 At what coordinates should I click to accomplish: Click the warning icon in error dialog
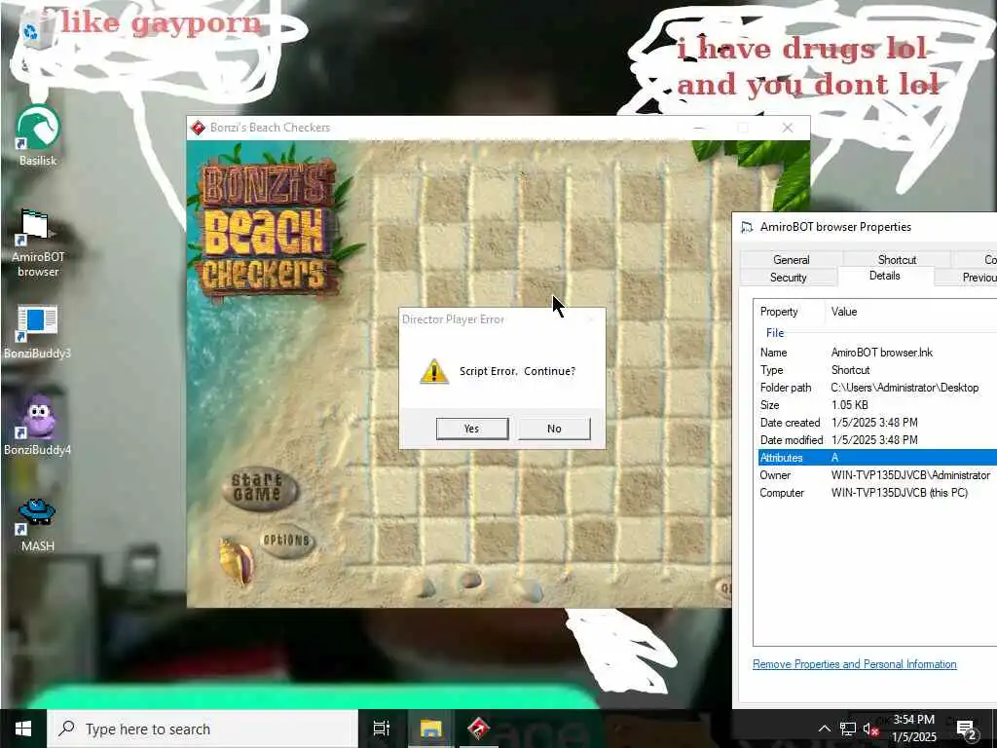tap(434, 371)
